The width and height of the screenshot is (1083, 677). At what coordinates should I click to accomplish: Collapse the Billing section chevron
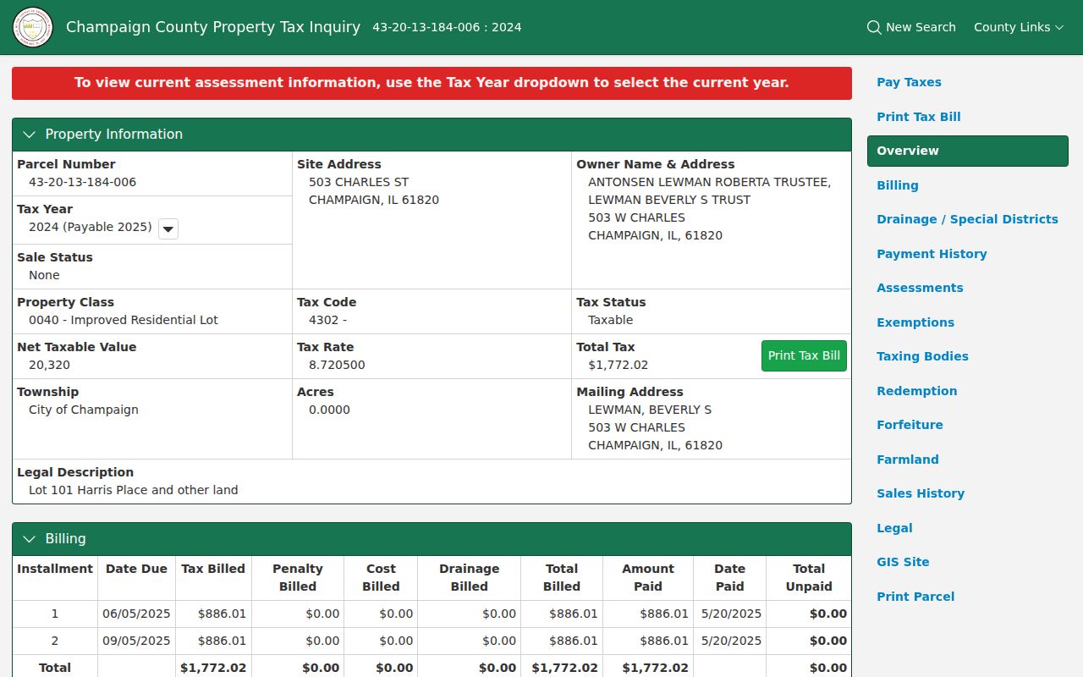30,539
